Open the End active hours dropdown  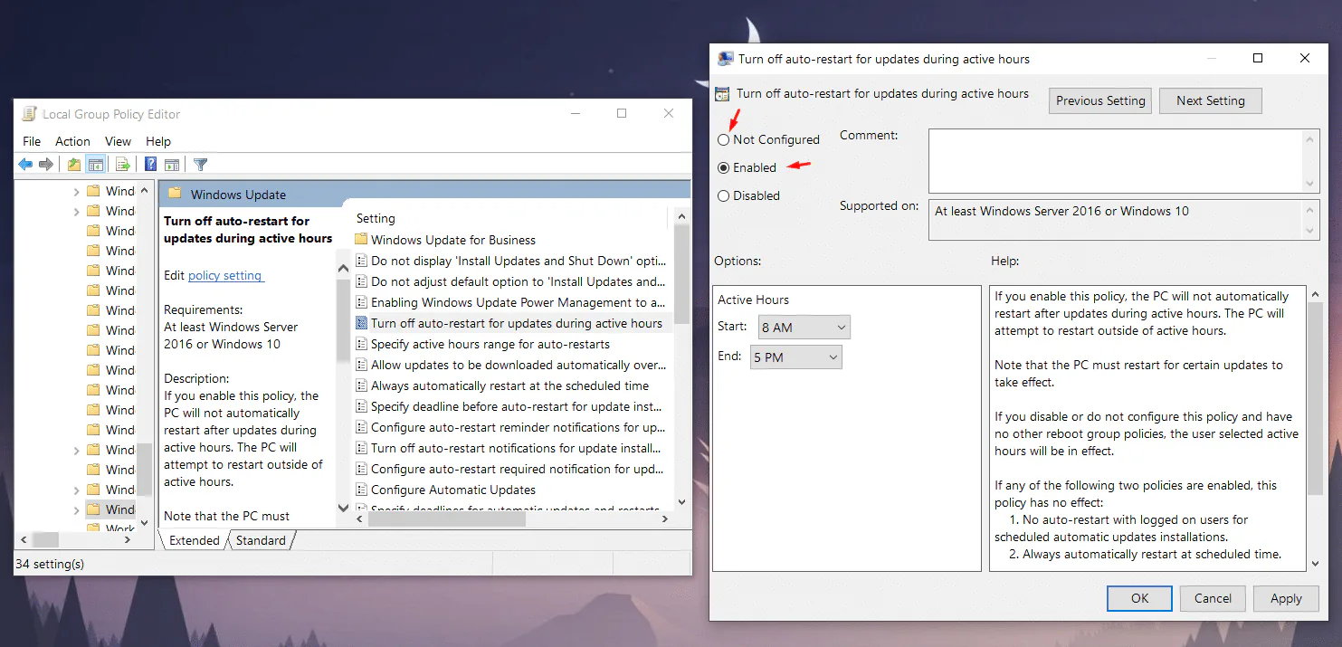tap(796, 357)
